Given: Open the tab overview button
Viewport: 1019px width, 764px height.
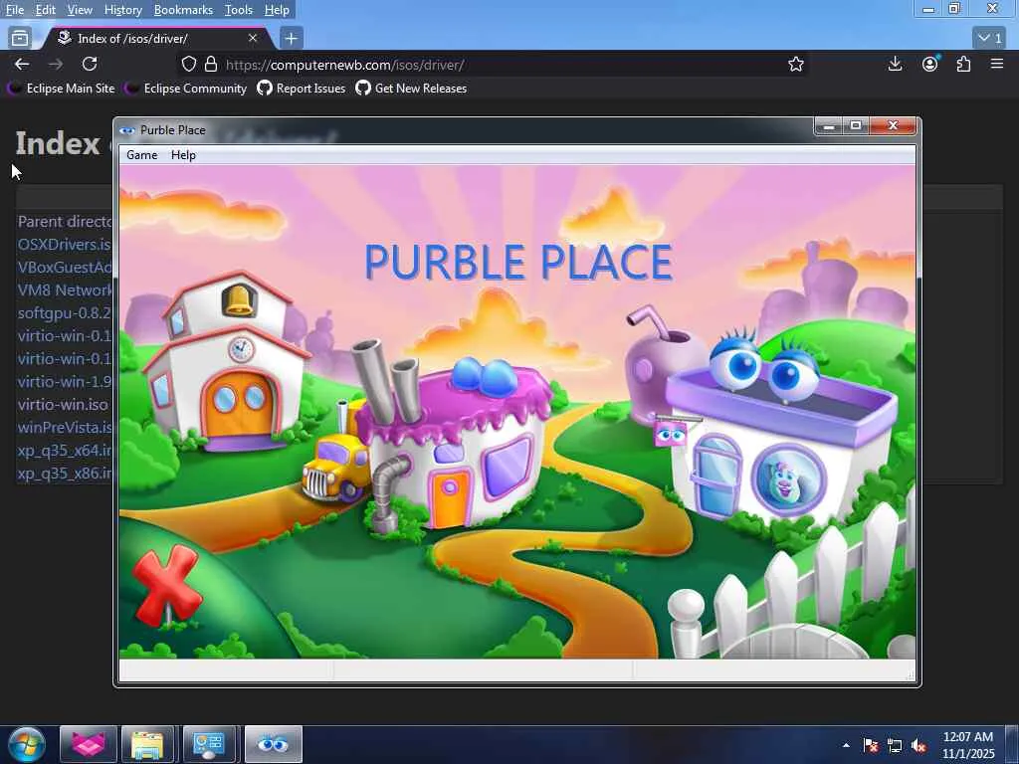Looking at the screenshot, I should coord(20,39).
